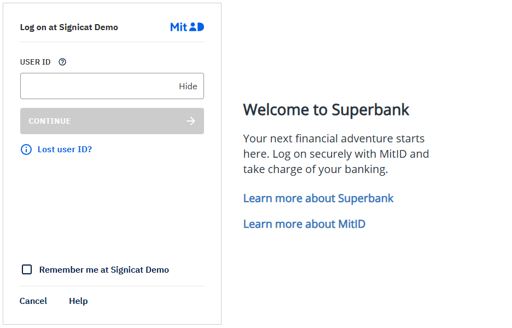This screenshot has height=328, width=512.
Task: Click the financial adventure intro paragraph
Action: coord(336,154)
